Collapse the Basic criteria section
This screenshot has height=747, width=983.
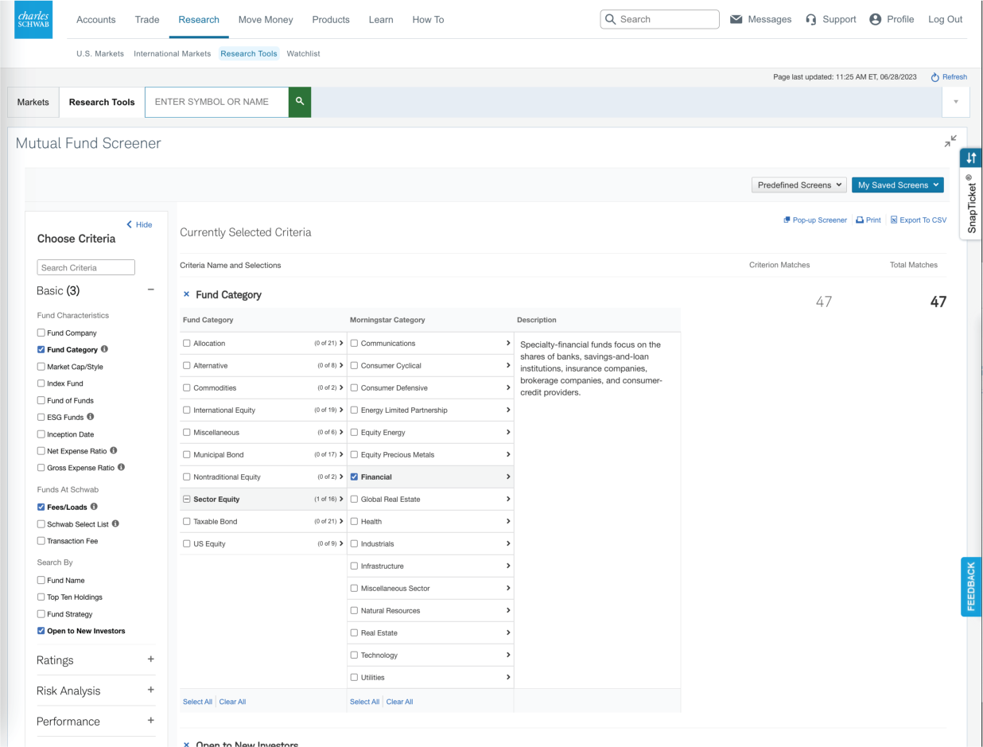[x=150, y=290]
